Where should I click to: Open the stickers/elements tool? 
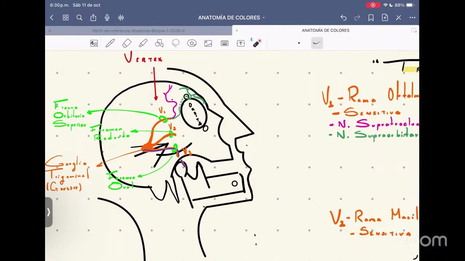click(x=192, y=43)
